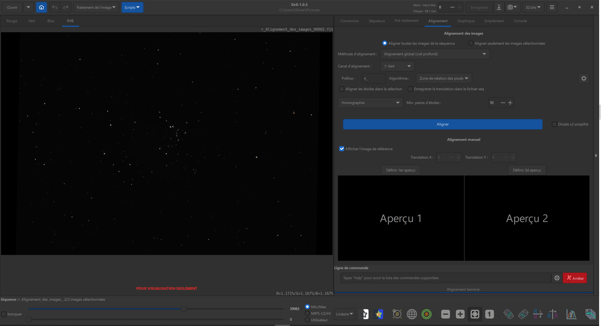Screen dimensions: 601x326
Task: Click the undo arrow icon
Action: coord(55,7)
